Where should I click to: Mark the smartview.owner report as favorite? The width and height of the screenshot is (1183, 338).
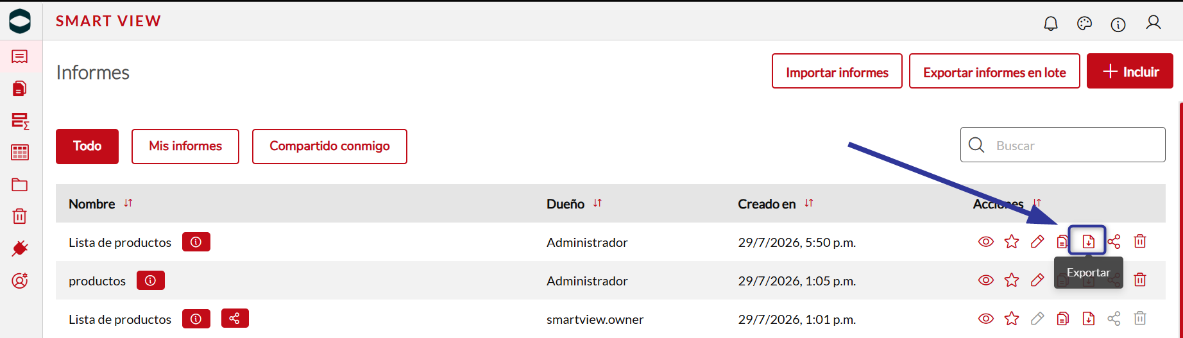click(x=1012, y=318)
